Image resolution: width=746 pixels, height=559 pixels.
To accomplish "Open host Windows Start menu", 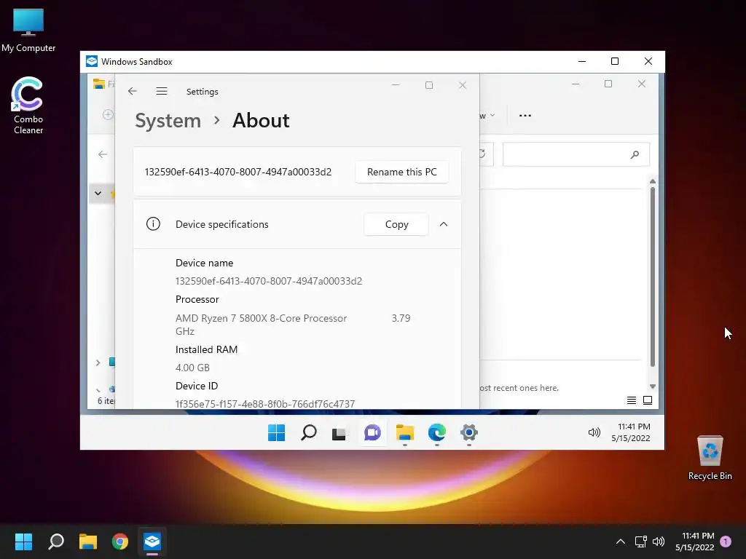I will [24, 541].
